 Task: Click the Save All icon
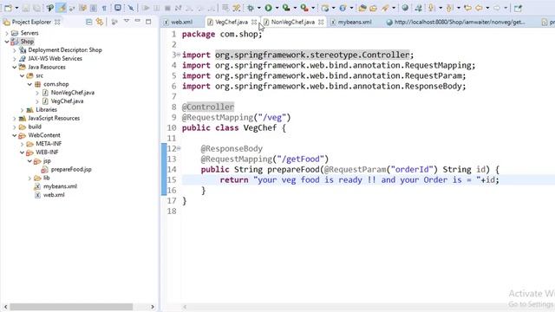coord(36,8)
